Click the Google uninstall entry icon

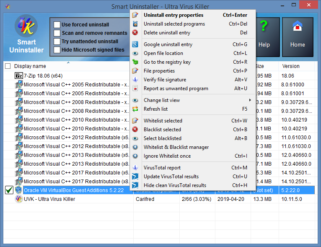point(135,44)
